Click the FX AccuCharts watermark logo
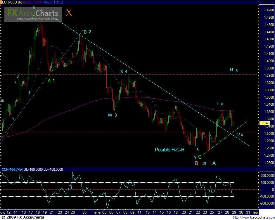This screenshot has width=275, height=220. coord(33,13)
